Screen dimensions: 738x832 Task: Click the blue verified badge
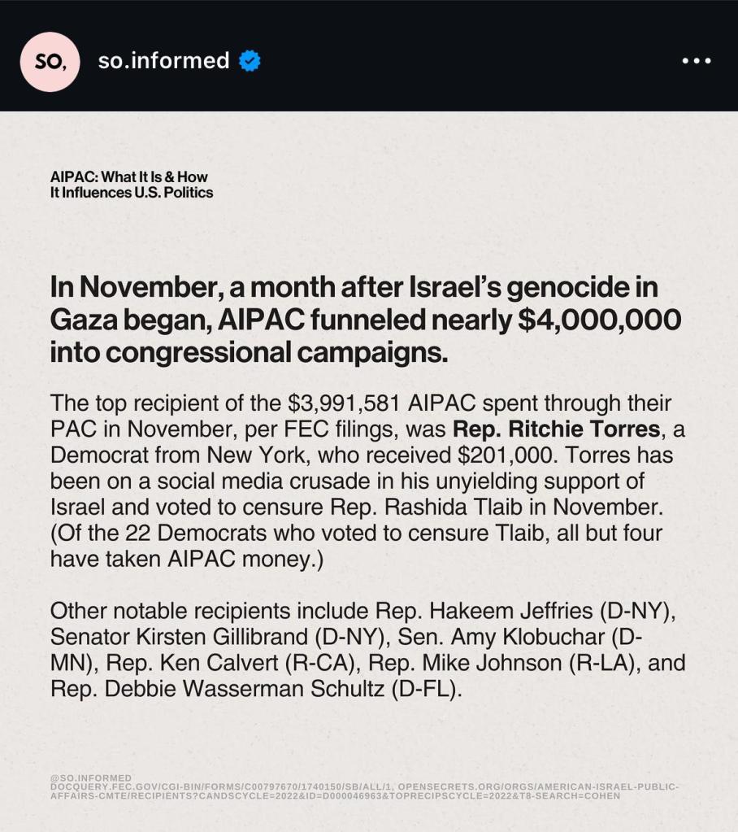pyautogui.click(x=250, y=61)
